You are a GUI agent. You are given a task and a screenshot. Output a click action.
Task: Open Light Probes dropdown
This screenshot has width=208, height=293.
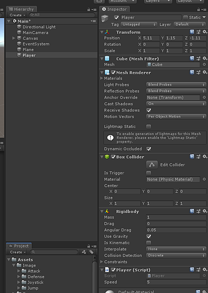[176, 84]
